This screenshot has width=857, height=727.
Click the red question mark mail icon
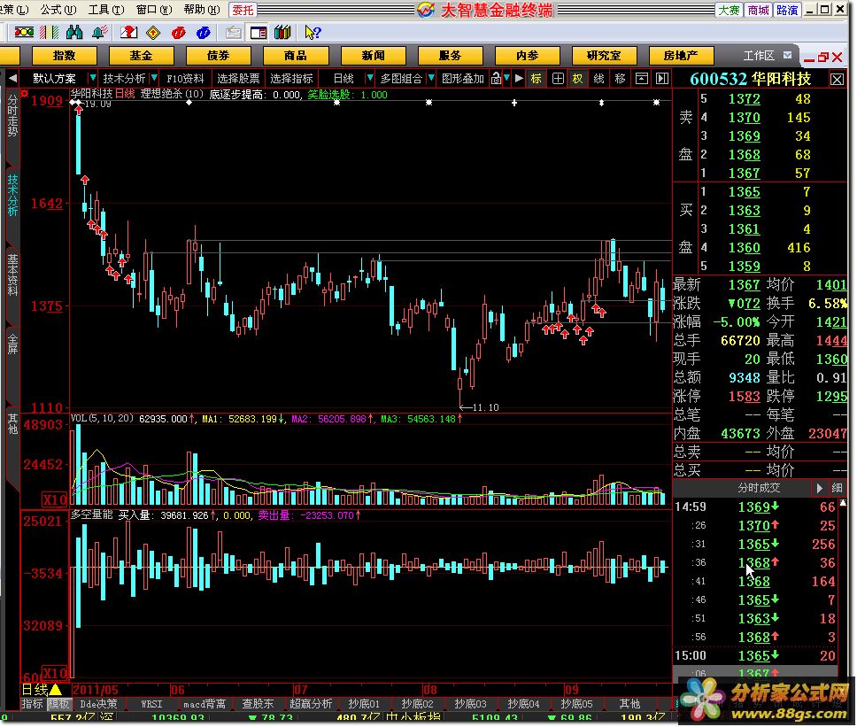128,32
